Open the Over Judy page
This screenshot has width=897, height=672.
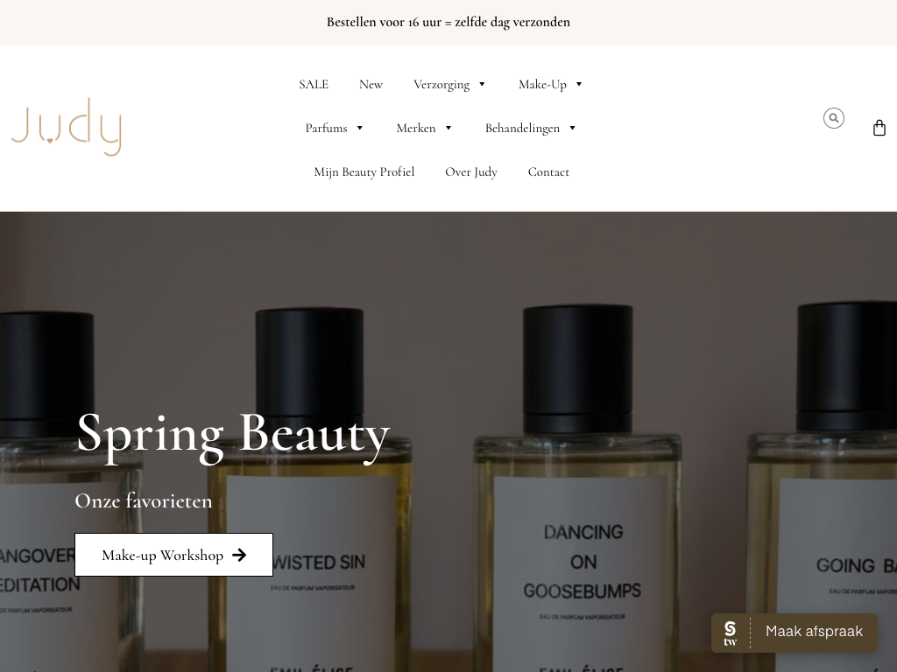471,172
